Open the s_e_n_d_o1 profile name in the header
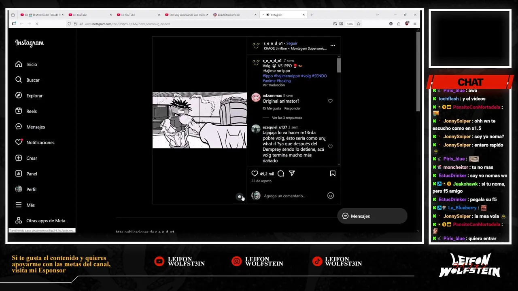 pos(273,43)
